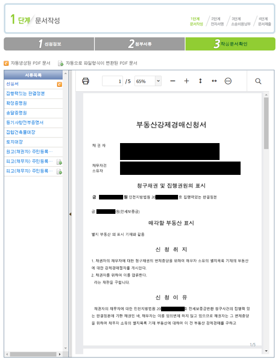Open 집합건축물대장 document
The image size is (277, 360).
21,132
